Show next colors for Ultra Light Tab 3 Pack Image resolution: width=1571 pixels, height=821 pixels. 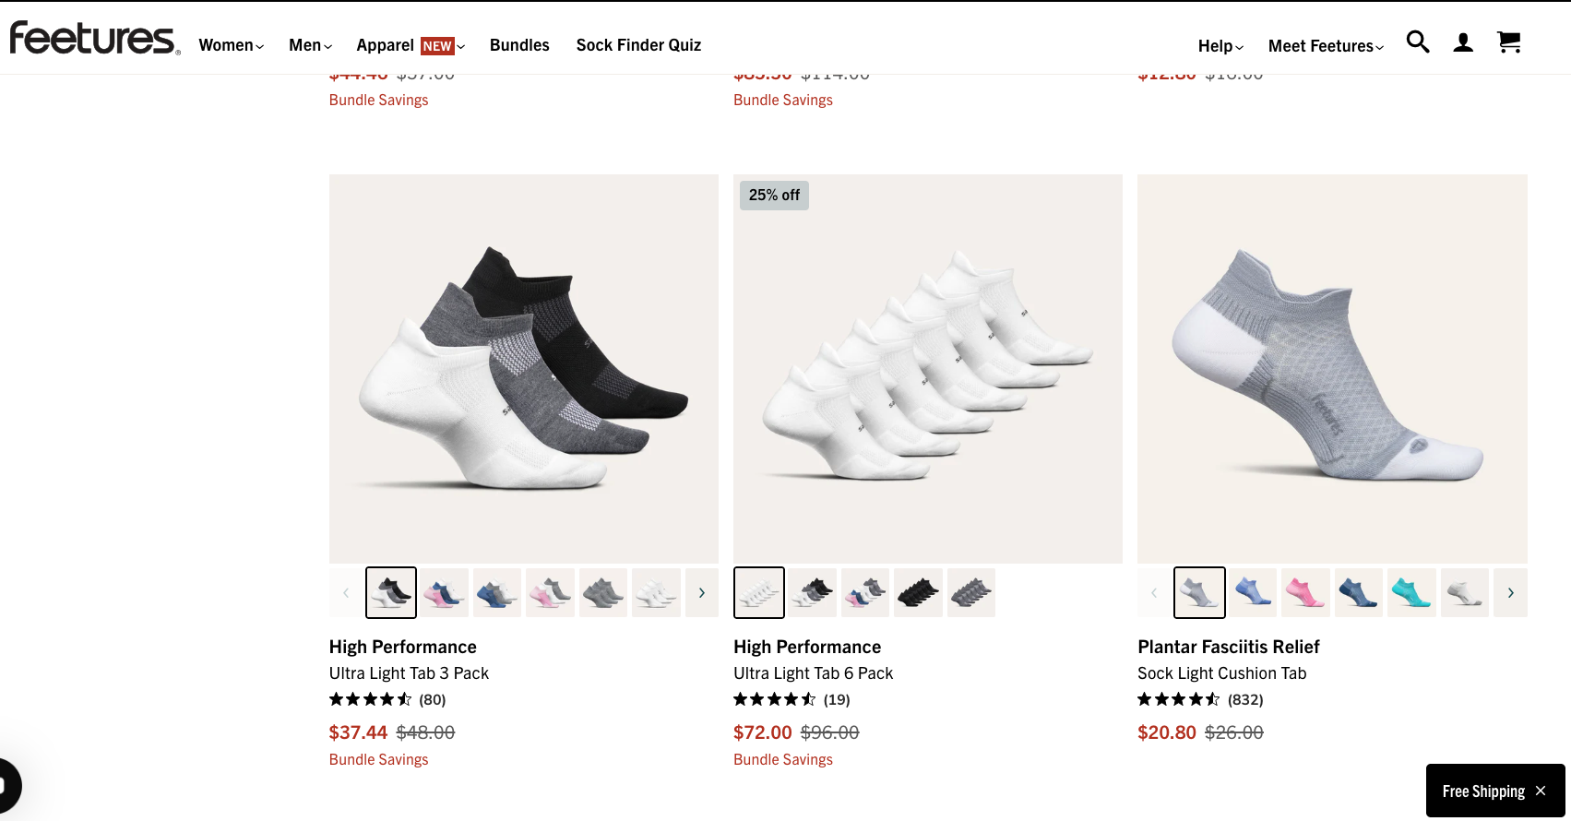pyautogui.click(x=702, y=592)
